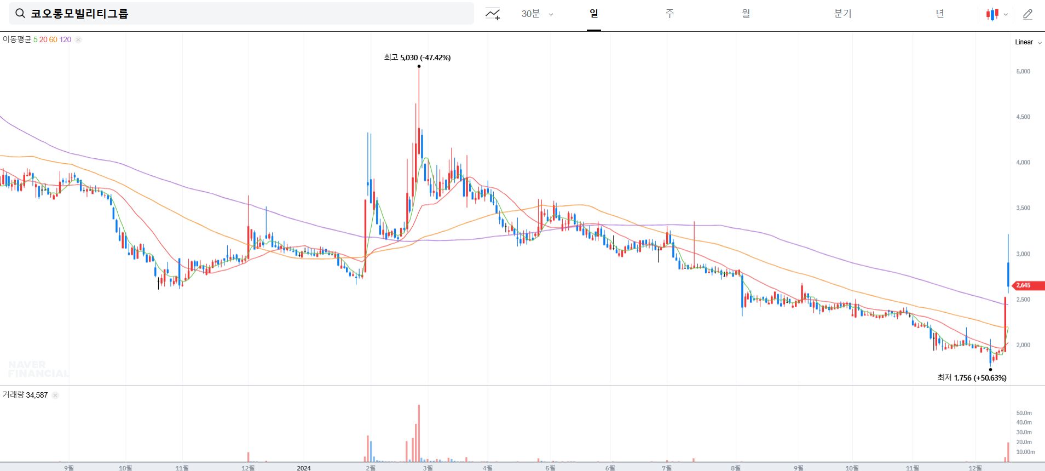Click the current price tag 2,645
Screen dimensions: 1045x471
pyautogui.click(x=1028, y=285)
